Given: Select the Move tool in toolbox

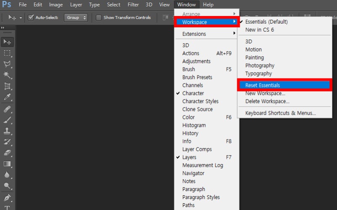Looking at the screenshot, I should [x=7, y=42].
